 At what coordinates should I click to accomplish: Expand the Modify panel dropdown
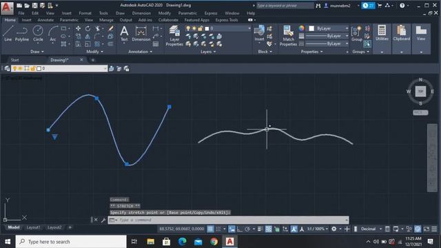point(95,52)
